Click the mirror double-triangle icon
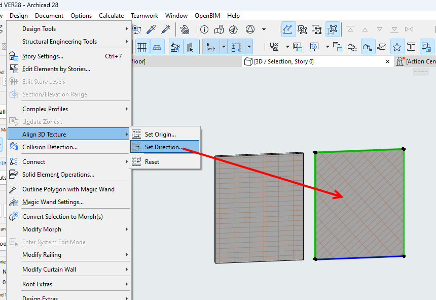The width and height of the screenshot is (436, 300). (409, 29)
